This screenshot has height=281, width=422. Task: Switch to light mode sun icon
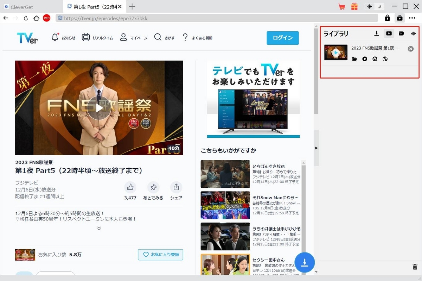(370, 6)
